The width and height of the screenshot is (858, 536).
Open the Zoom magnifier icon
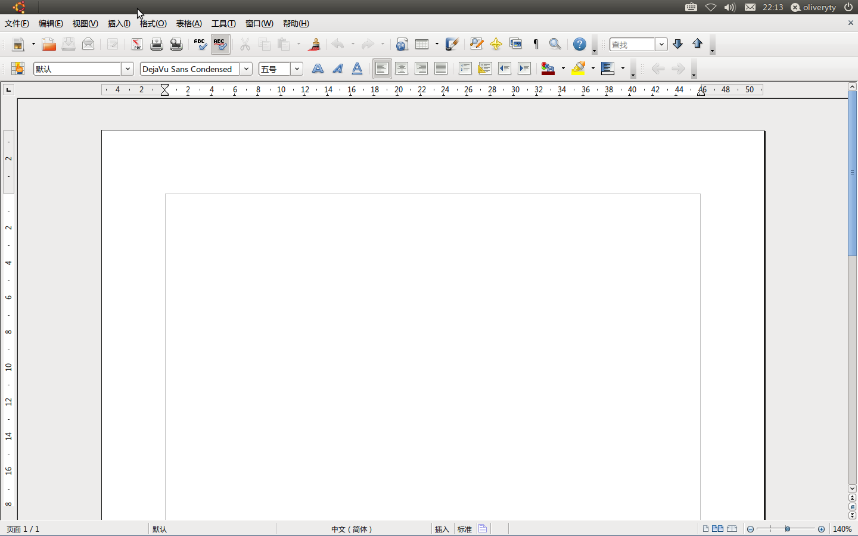(x=555, y=44)
